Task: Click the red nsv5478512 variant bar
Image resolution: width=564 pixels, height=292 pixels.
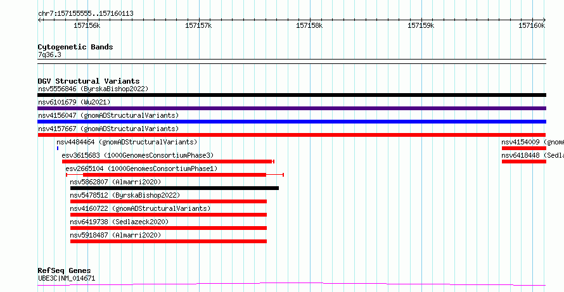Action: point(169,201)
